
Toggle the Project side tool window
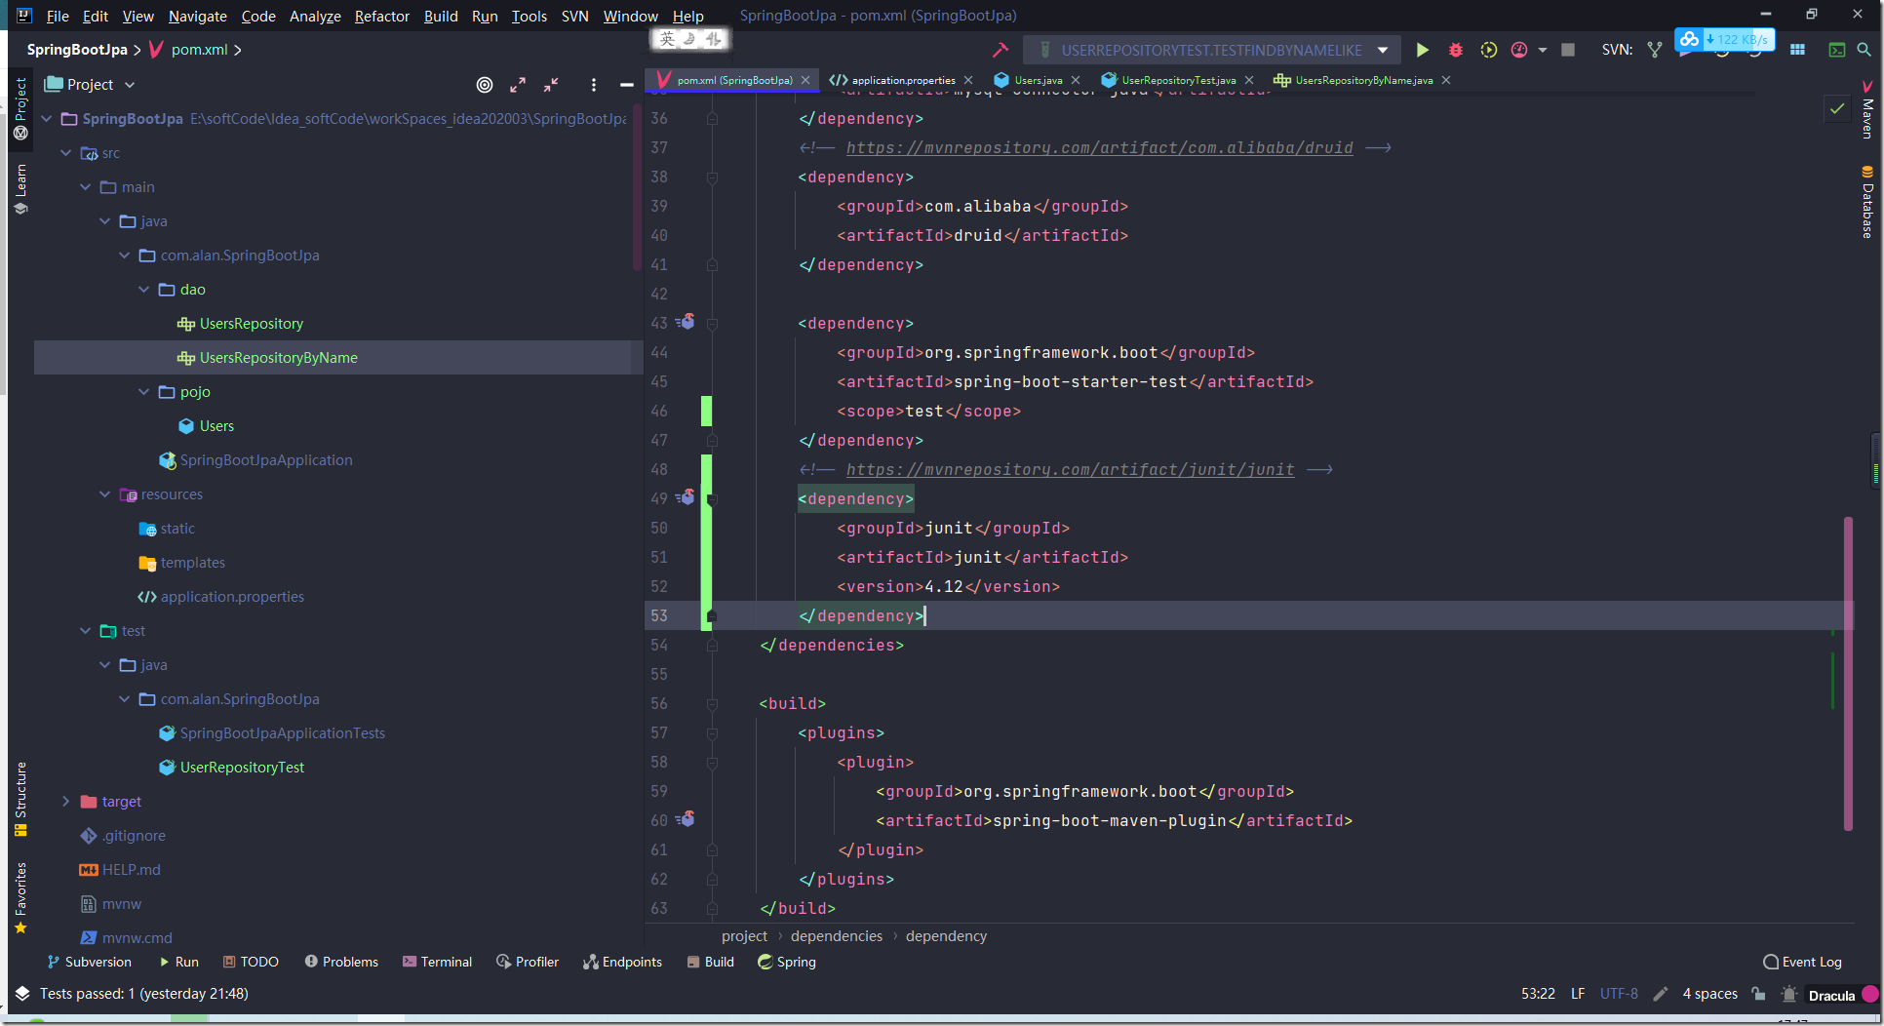(x=20, y=107)
